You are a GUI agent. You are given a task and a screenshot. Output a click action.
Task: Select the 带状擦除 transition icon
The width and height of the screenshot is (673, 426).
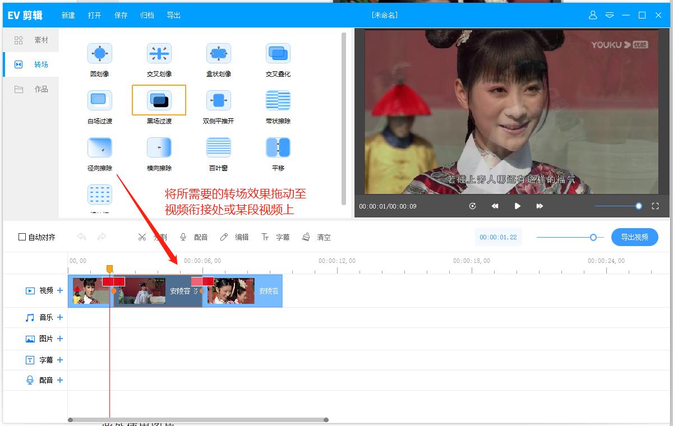[278, 101]
